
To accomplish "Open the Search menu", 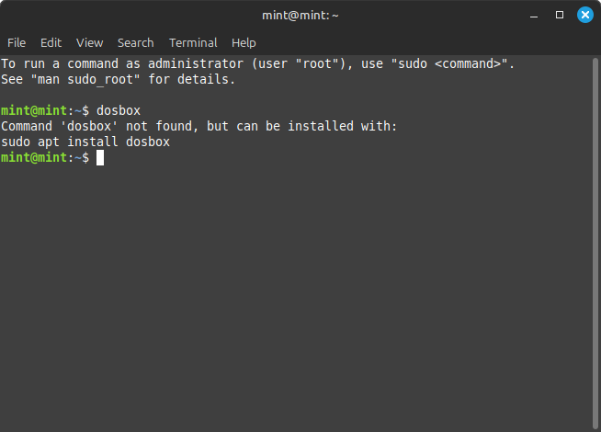I will point(135,42).
